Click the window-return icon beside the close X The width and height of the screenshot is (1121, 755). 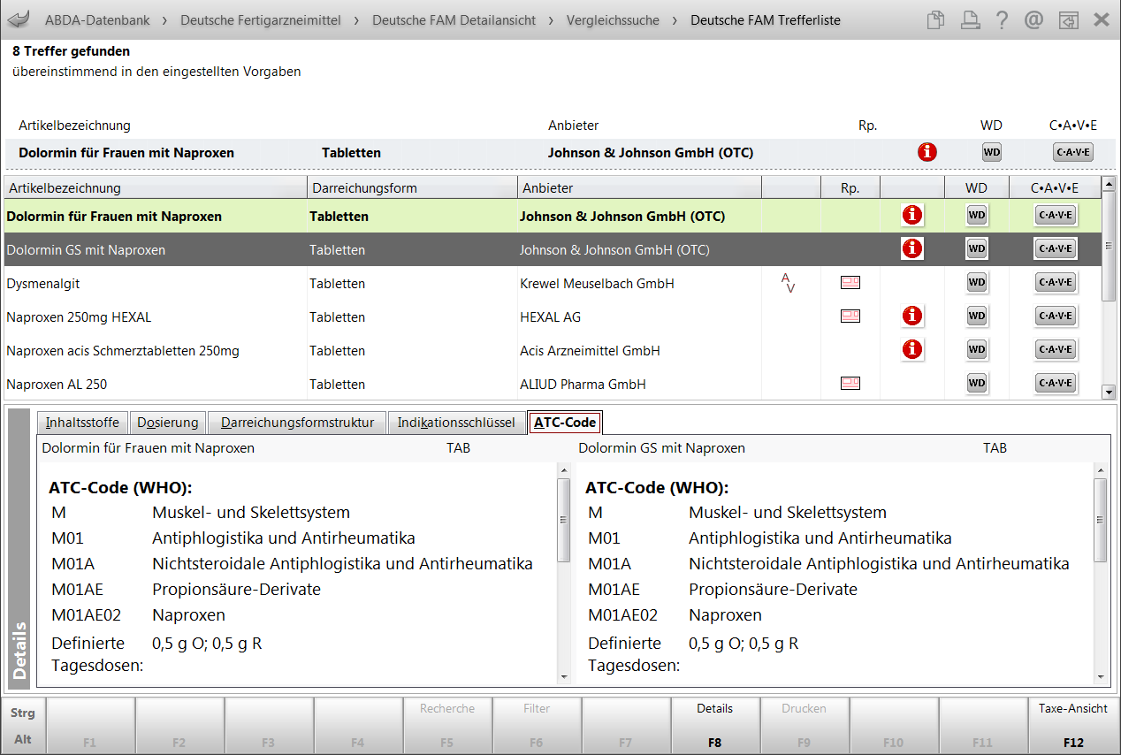coord(1069,19)
